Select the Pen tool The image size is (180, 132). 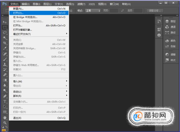coord(5,96)
